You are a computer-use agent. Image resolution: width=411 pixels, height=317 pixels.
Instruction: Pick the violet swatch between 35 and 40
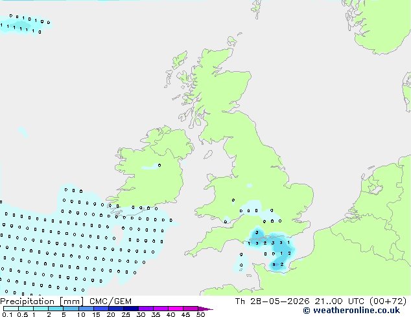(x=161, y=309)
